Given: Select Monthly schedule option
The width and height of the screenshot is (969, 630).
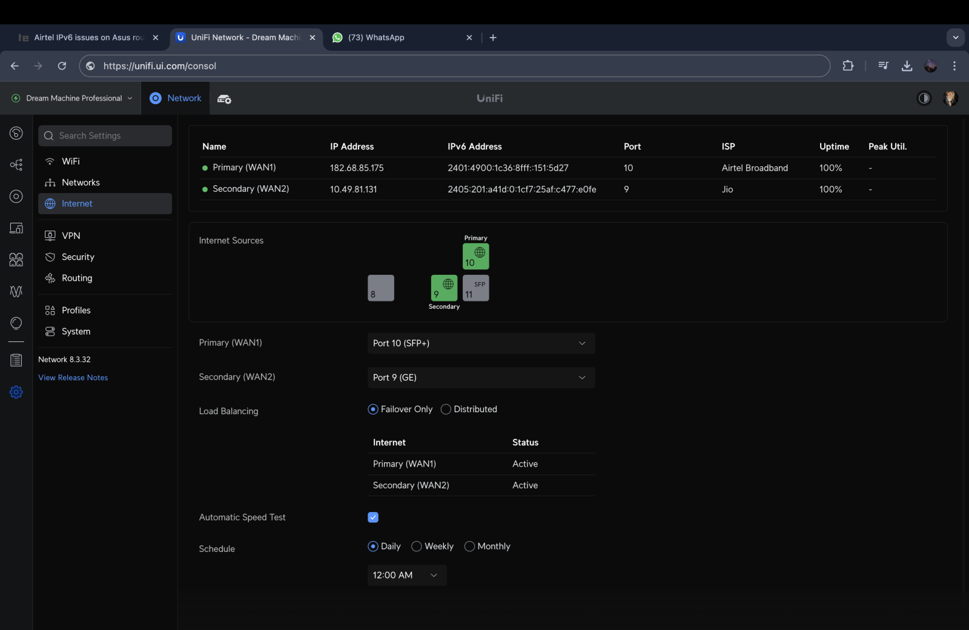Looking at the screenshot, I should tap(488, 546).
